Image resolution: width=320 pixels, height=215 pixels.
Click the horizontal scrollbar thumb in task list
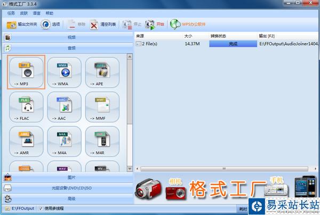click(224, 169)
